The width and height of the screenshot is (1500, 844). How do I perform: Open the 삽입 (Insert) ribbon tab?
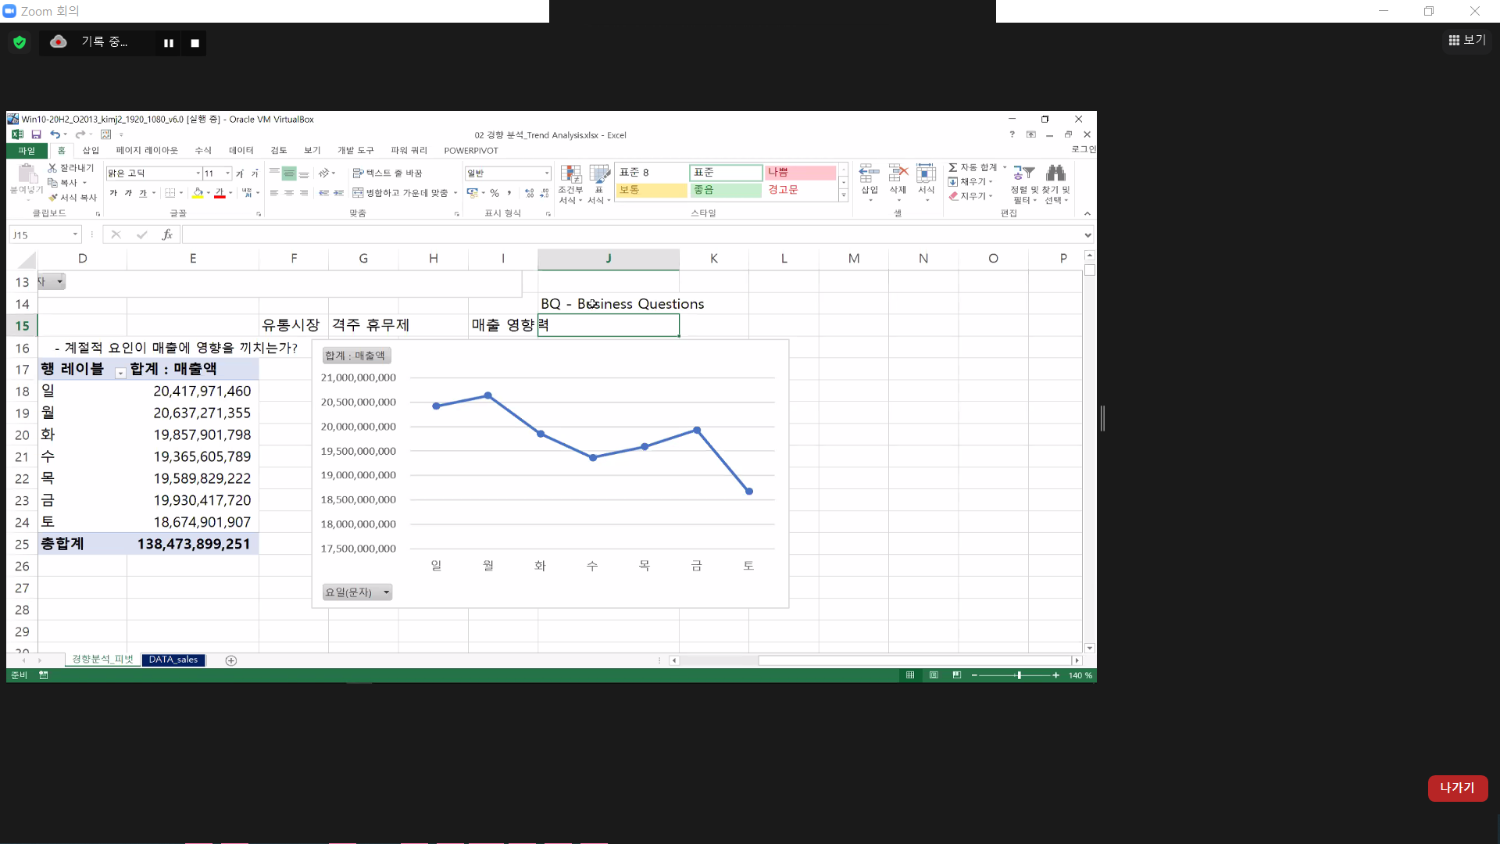91,151
